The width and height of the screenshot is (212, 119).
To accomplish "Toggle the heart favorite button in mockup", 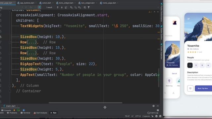I will (190, 89).
